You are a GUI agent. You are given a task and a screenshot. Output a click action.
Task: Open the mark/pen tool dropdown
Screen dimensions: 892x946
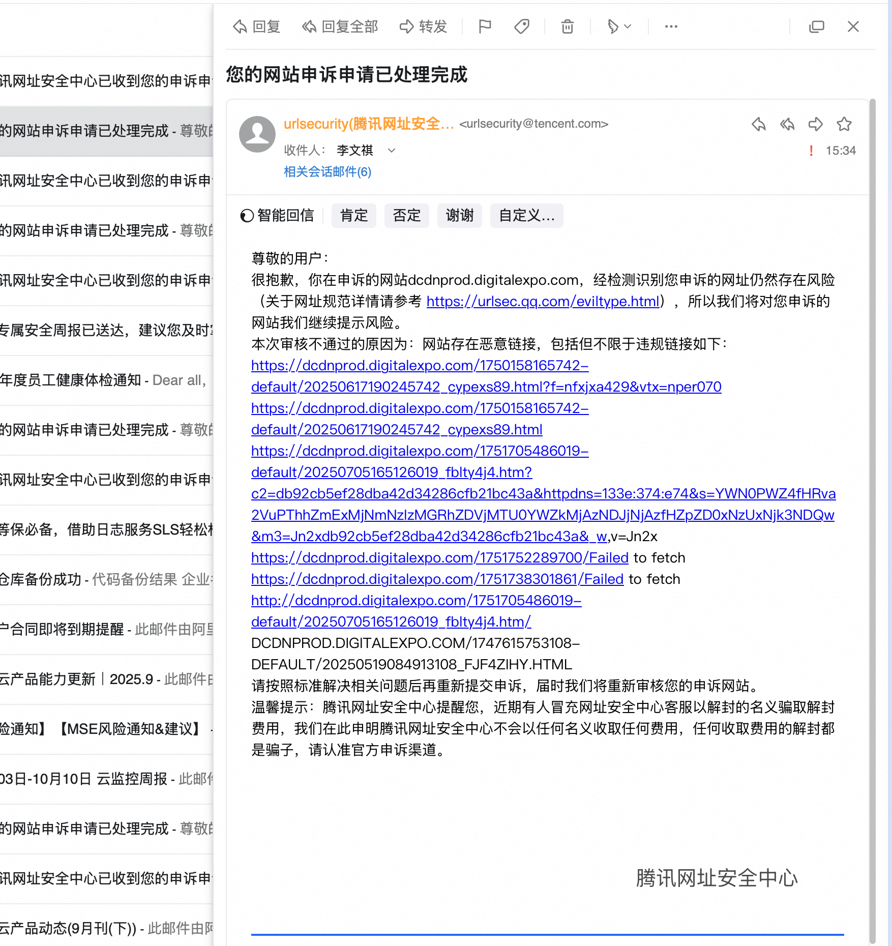(x=619, y=26)
